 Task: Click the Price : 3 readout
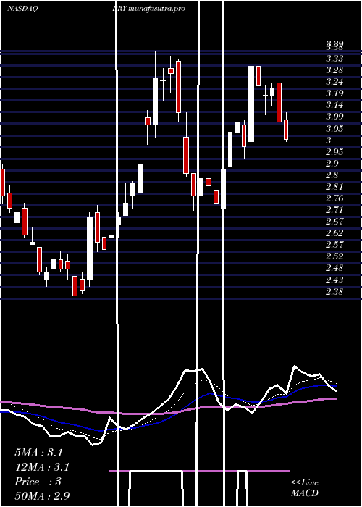(x=38, y=482)
